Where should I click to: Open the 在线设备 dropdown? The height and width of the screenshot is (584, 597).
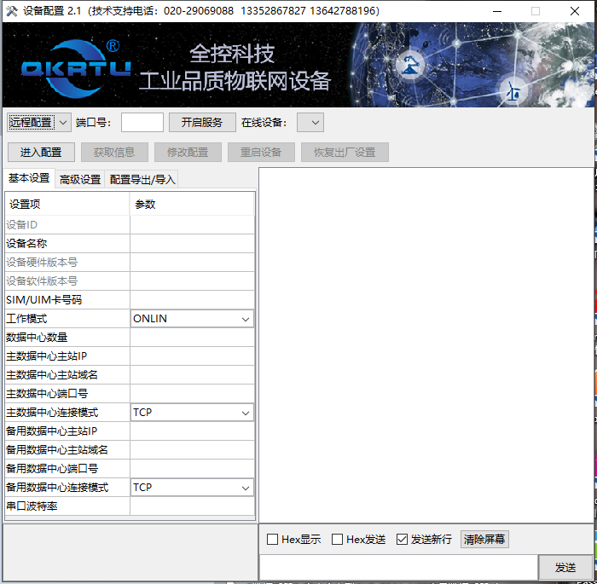pyautogui.click(x=310, y=123)
